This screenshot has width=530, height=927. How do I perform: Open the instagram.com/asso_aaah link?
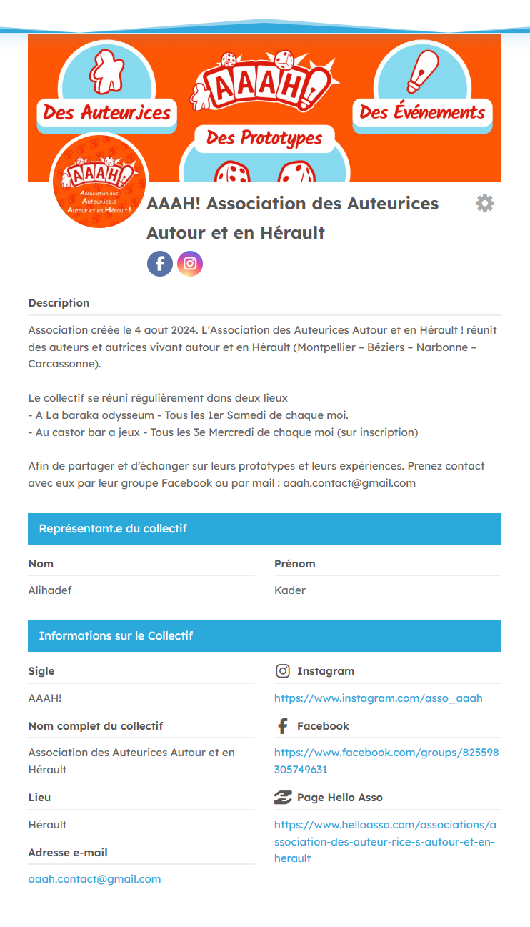point(379,698)
